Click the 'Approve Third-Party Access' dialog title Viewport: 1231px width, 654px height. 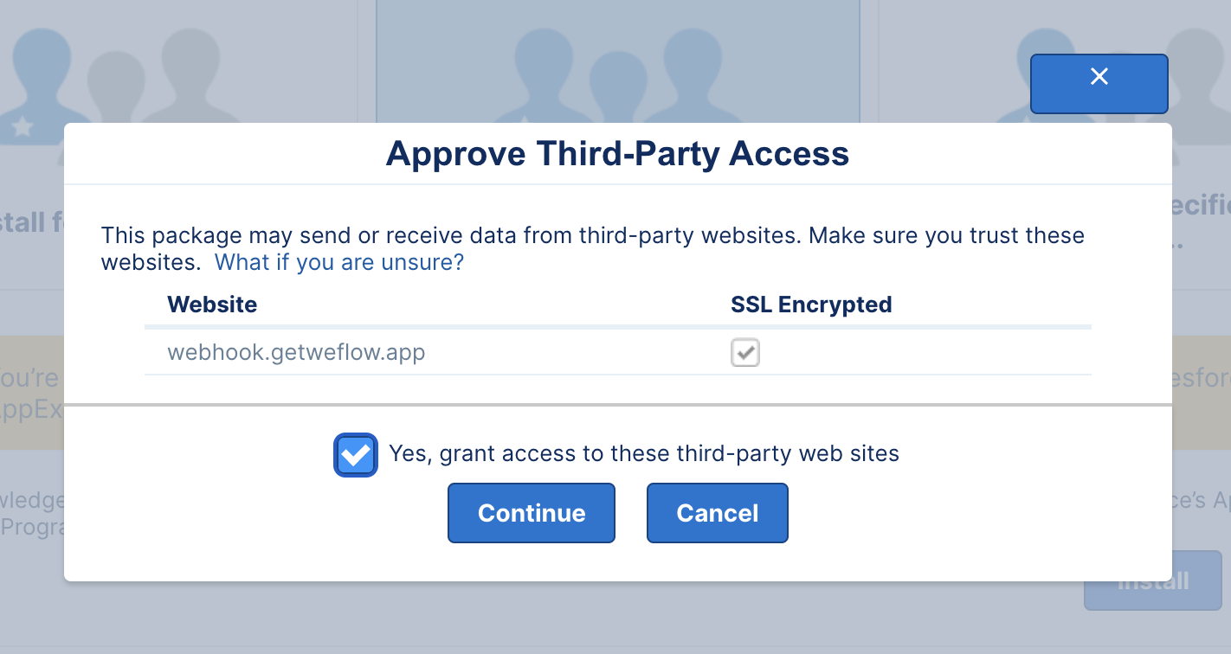tap(617, 153)
